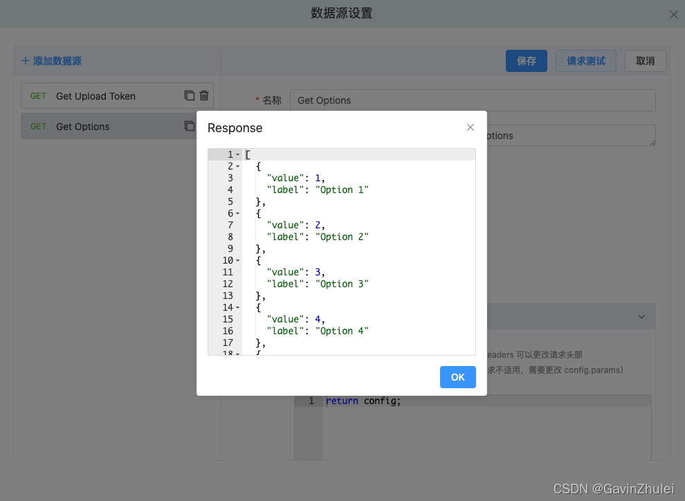
Task: Close the Response dialog with X icon
Action: pos(471,127)
